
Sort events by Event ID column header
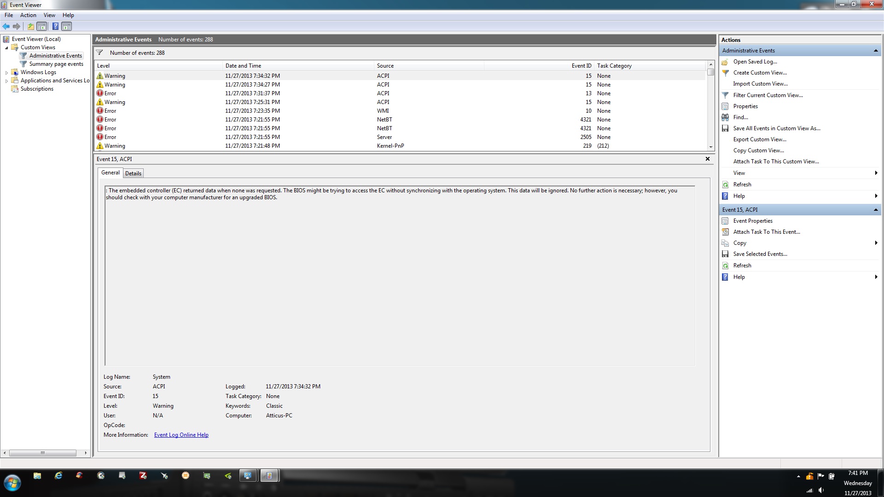(x=539, y=66)
